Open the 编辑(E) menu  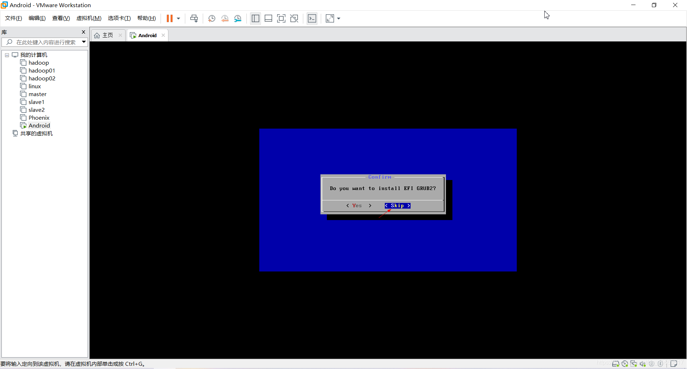coord(37,18)
